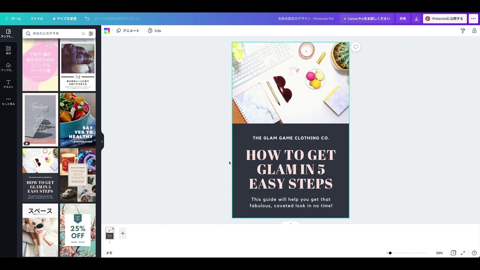Open the File (ファイル) menu

point(37,18)
